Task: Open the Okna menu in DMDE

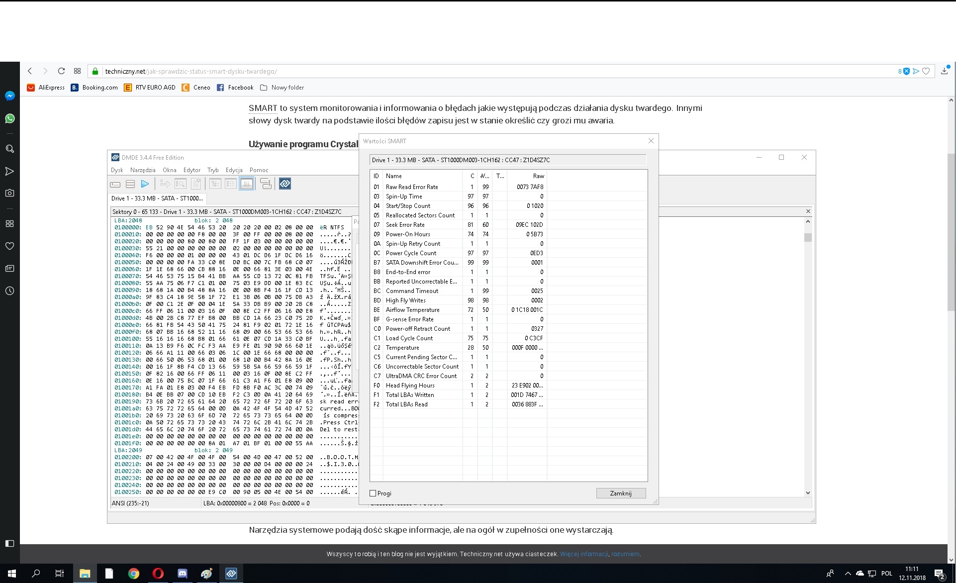Action: (x=170, y=170)
